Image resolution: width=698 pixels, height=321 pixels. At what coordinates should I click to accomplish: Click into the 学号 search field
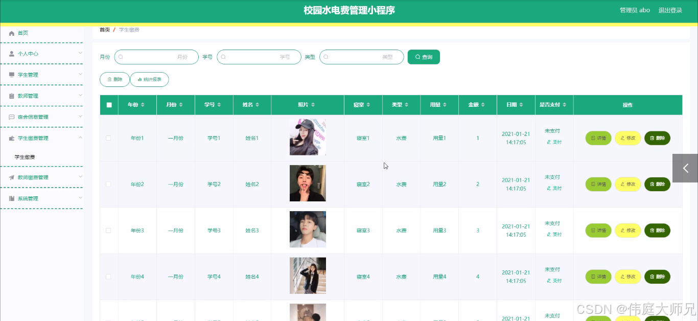pyautogui.click(x=259, y=57)
